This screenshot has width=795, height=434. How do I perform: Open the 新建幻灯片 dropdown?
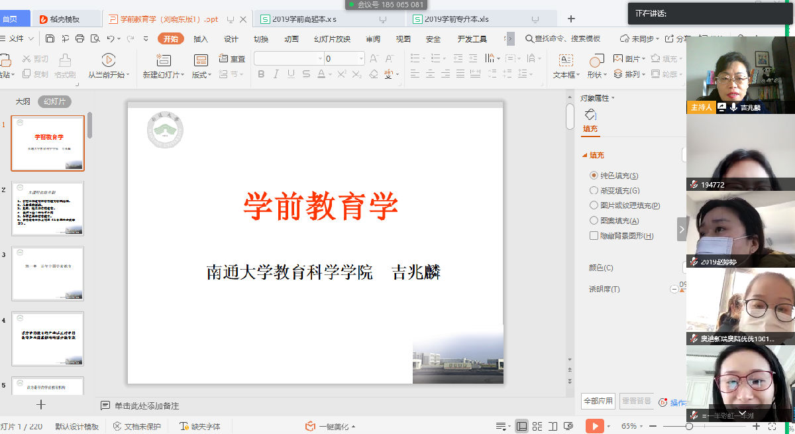coord(163,75)
